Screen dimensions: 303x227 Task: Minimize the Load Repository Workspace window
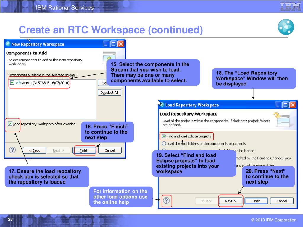click(278, 105)
